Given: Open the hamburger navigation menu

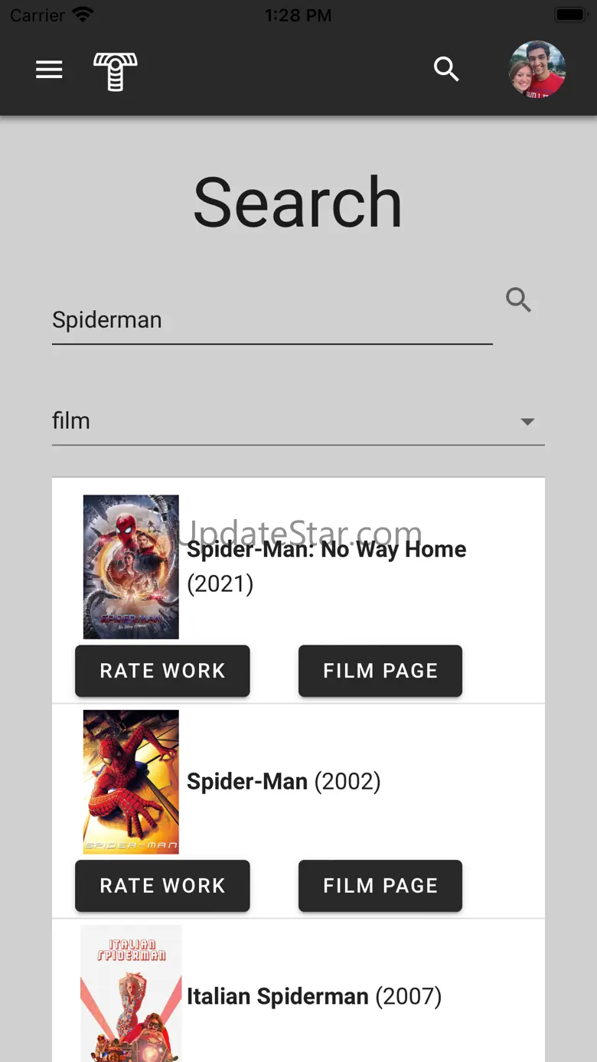Looking at the screenshot, I should pyautogui.click(x=49, y=70).
